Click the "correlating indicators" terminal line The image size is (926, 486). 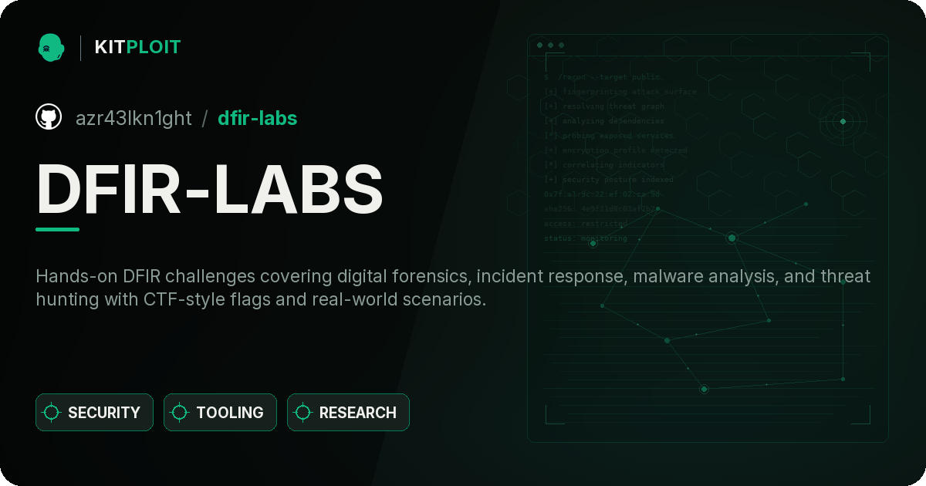604,165
